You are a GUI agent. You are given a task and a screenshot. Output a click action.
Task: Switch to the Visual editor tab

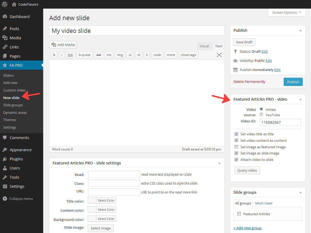(204, 46)
